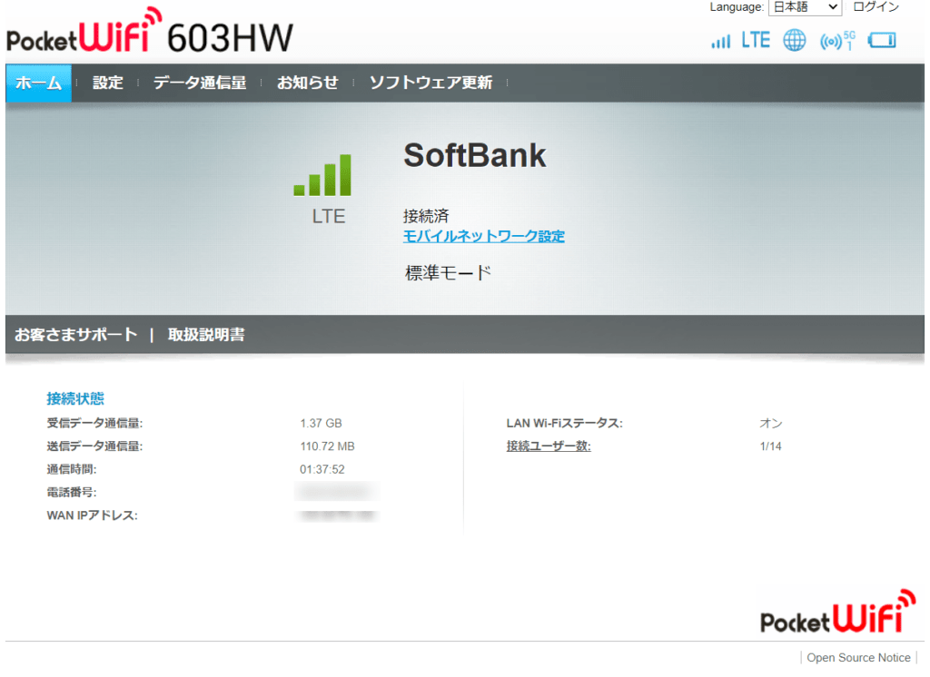Open the 取扱説明書 link
The height and width of the screenshot is (677, 930).
point(206,335)
